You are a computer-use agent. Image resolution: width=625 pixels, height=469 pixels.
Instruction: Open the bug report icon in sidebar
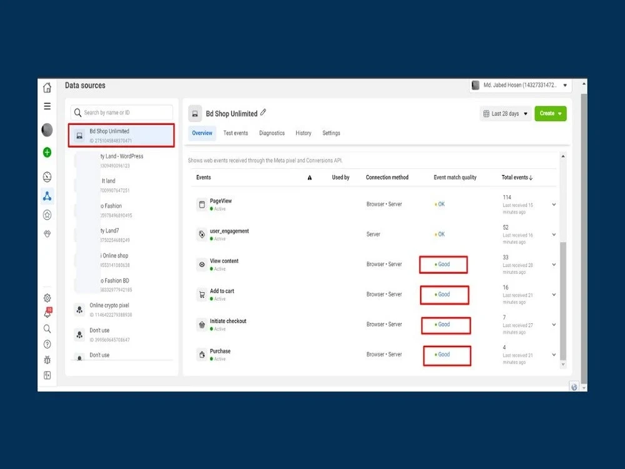(47, 360)
